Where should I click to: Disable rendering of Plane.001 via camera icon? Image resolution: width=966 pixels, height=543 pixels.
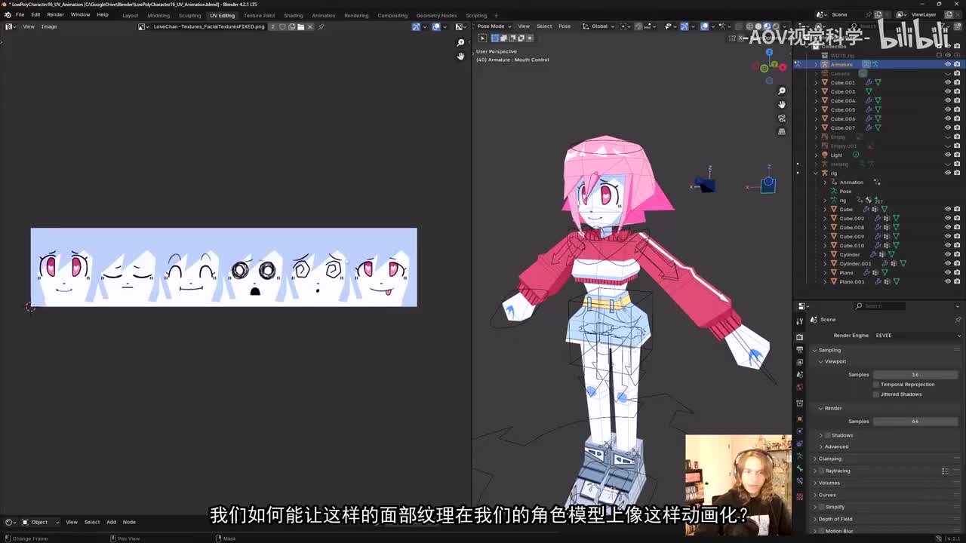(x=957, y=281)
